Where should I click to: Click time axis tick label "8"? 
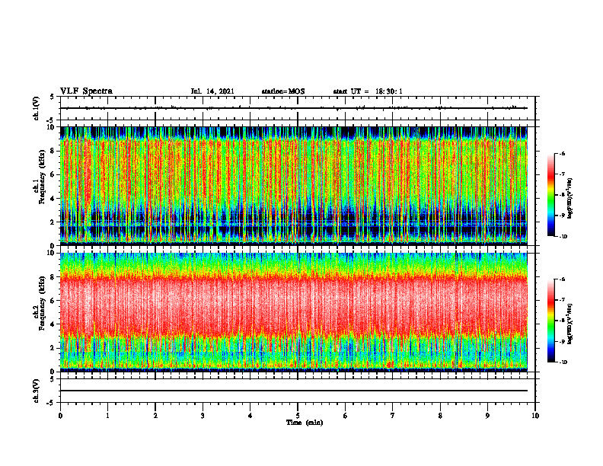[x=440, y=416]
